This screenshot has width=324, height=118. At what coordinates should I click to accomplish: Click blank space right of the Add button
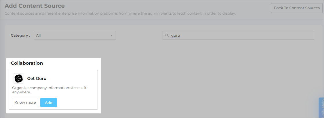click(x=76, y=103)
